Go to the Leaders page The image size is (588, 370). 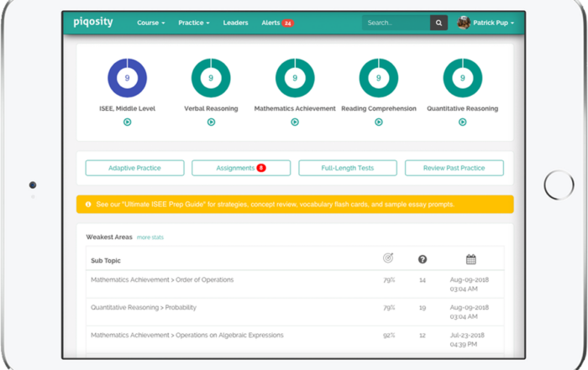point(235,23)
